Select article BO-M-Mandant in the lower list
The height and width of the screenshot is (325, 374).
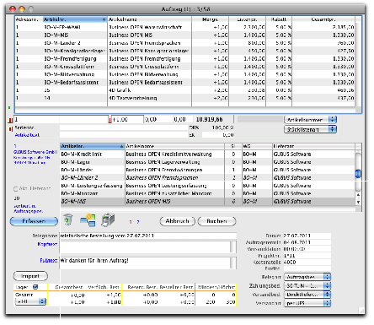pyautogui.click(x=207, y=193)
